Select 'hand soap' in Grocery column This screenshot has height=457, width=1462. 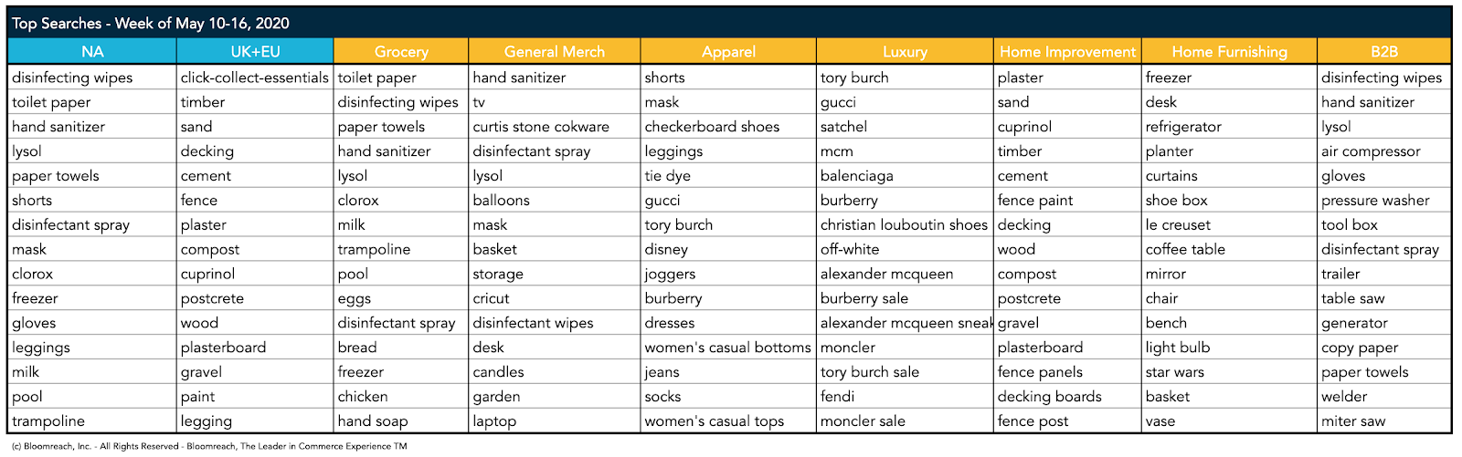(x=373, y=421)
